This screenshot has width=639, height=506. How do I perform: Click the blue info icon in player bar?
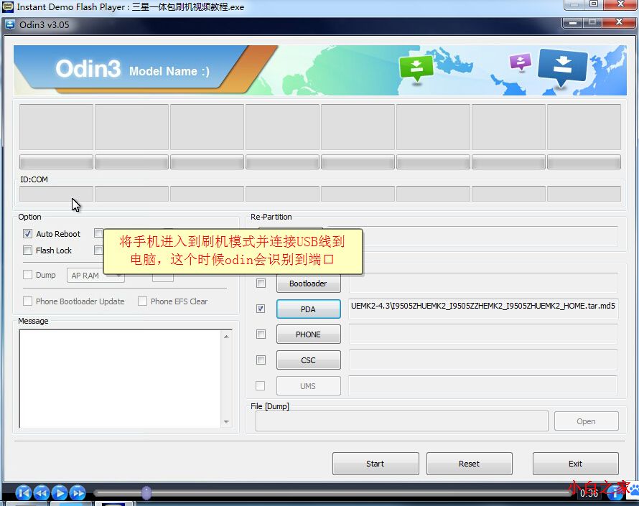click(x=615, y=494)
